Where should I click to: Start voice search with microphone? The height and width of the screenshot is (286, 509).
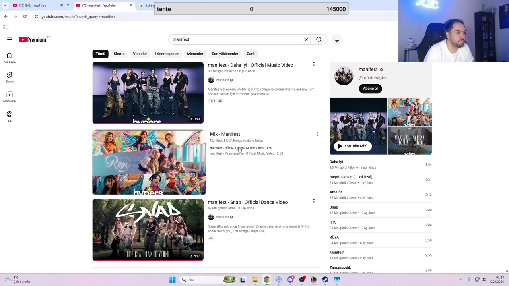(x=337, y=39)
